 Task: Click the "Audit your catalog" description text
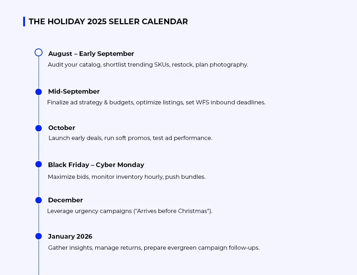click(148, 65)
